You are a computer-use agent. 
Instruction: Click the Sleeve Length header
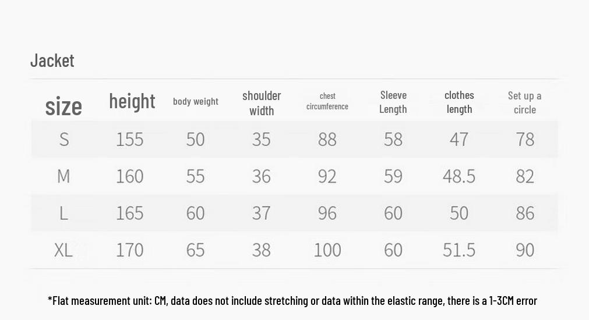(393, 102)
